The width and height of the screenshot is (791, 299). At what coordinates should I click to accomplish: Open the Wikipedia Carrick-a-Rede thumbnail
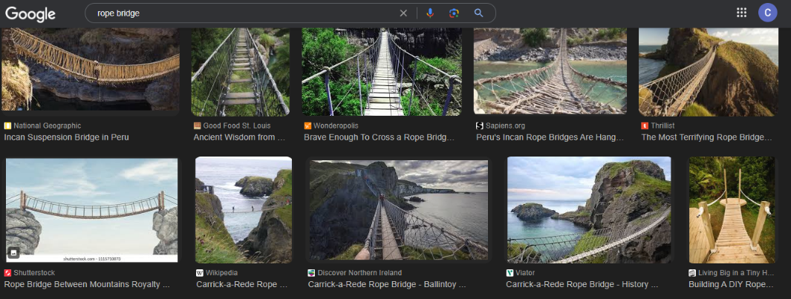click(x=243, y=209)
